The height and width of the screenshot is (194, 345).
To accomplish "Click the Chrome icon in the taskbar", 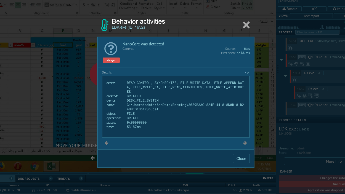I will click(34, 166).
